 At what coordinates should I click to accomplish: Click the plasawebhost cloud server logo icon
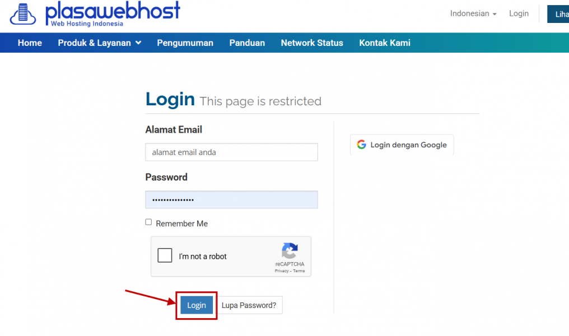23,14
